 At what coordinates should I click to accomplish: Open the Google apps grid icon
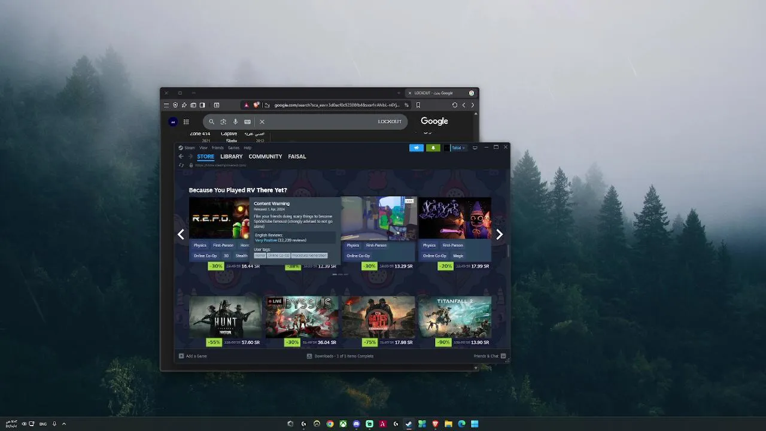(186, 122)
